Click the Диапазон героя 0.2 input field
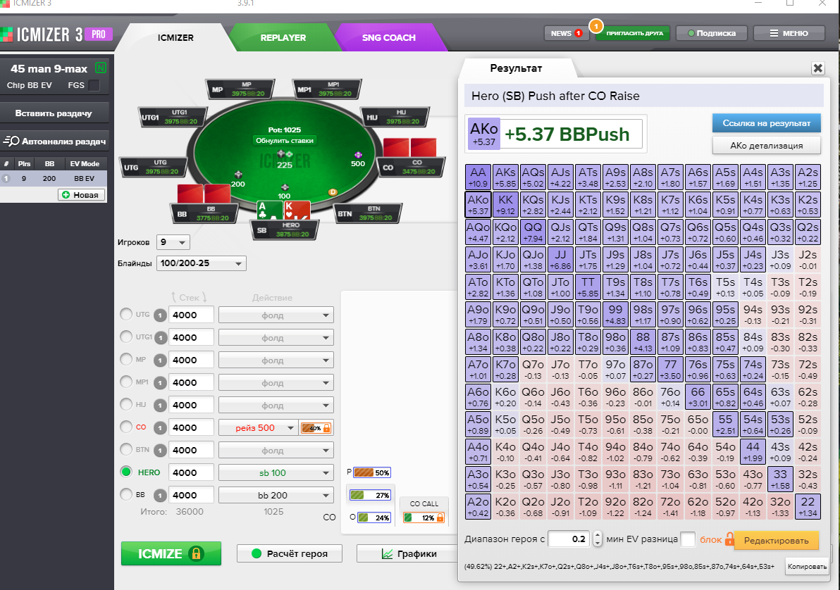The image size is (840, 590). (569, 539)
